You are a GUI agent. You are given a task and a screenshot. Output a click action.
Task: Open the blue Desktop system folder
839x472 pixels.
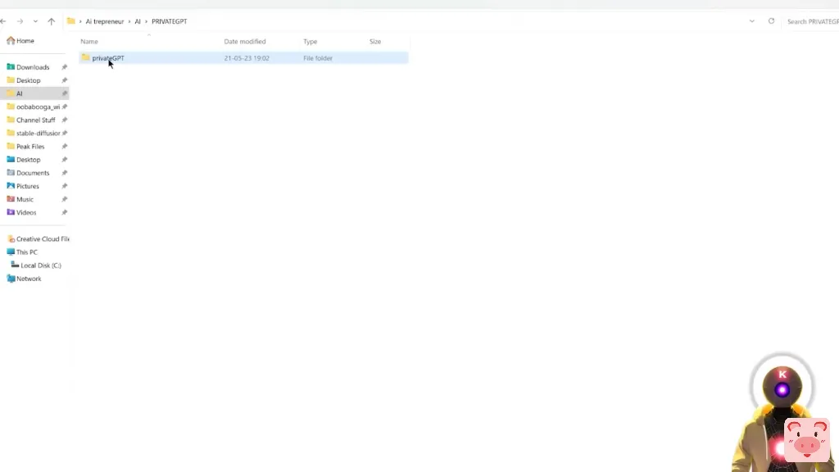point(29,160)
